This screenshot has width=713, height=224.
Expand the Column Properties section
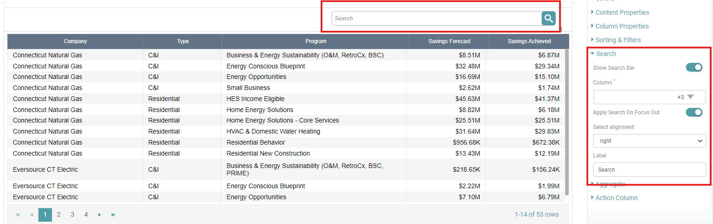[x=622, y=26]
